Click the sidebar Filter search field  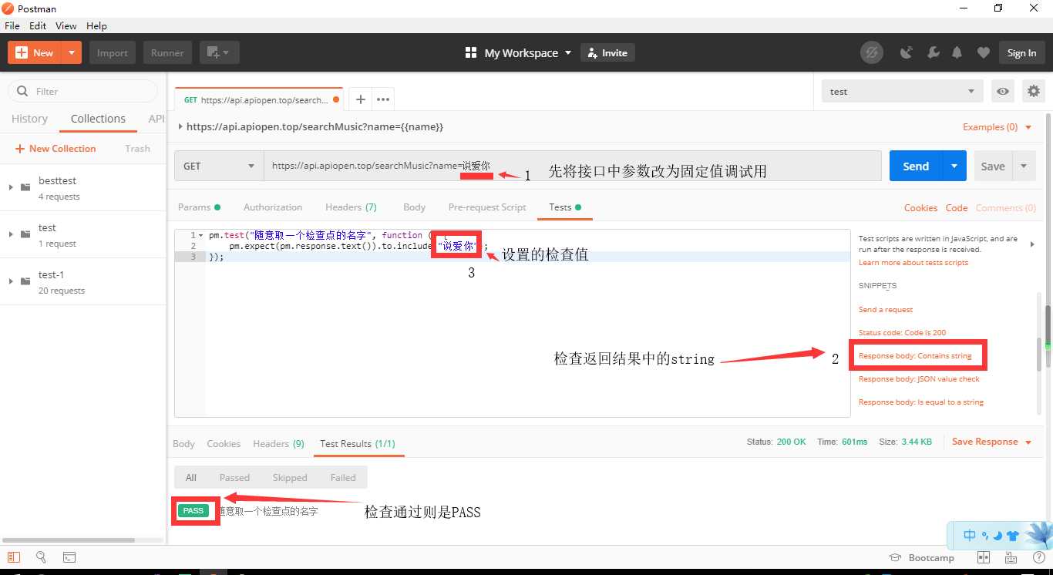[83, 91]
